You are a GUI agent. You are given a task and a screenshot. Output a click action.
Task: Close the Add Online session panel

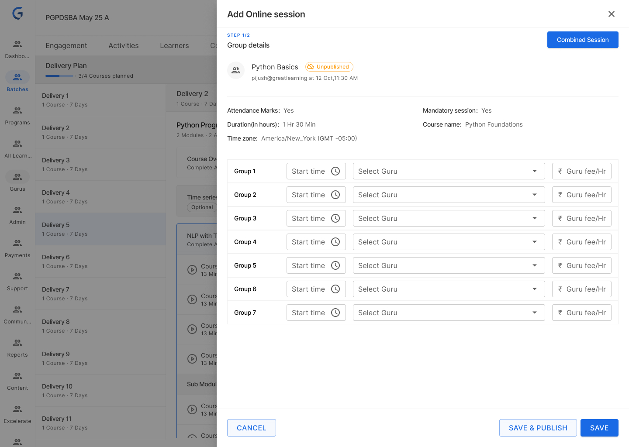[612, 14]
